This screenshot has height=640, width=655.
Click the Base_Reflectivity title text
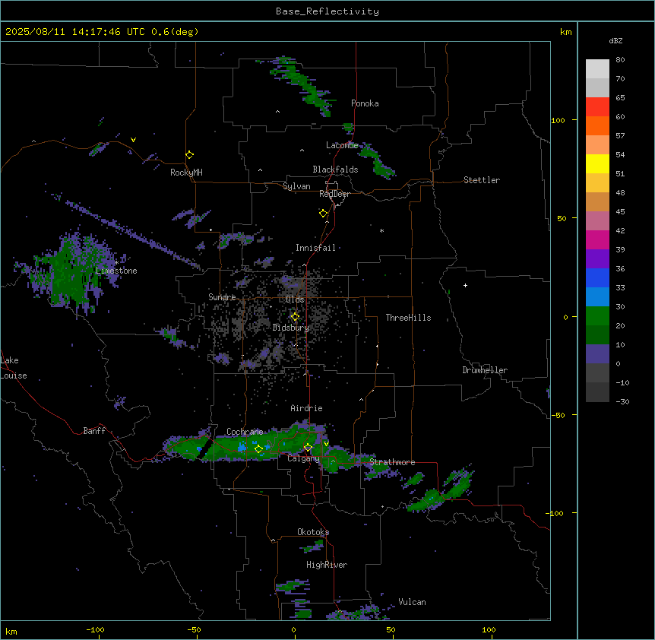point(327,11)
